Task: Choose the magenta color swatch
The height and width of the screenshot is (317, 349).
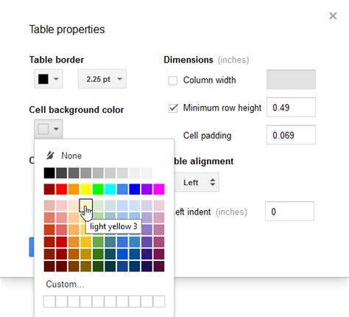Action: (x=159, y=189)
